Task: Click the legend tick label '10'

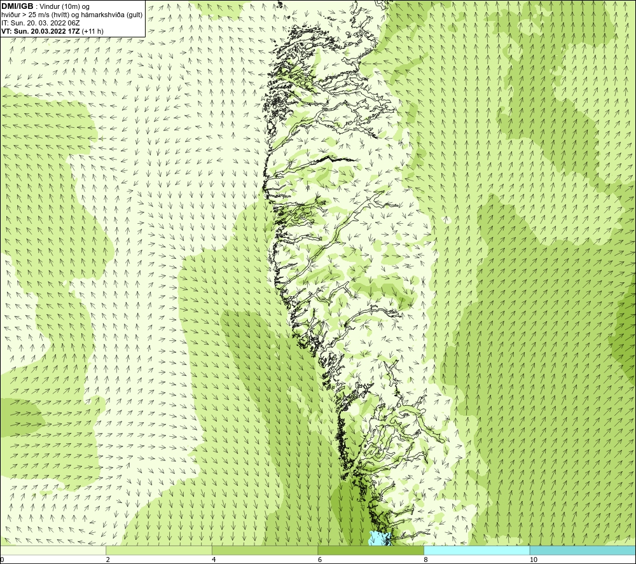Action: click(x=534, y=560)
